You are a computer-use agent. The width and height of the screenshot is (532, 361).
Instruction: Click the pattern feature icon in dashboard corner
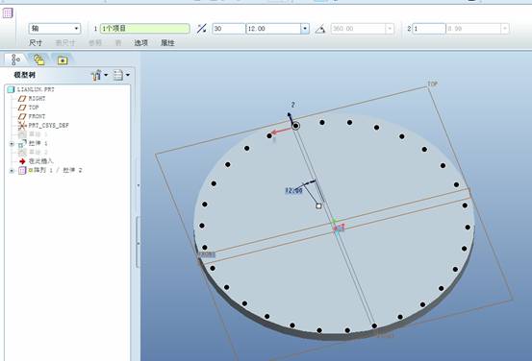pyautogui.click(x=8, y=13)
